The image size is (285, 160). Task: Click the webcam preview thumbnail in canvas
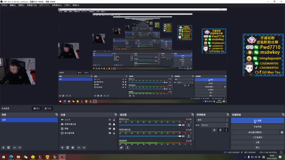(17, 71)
